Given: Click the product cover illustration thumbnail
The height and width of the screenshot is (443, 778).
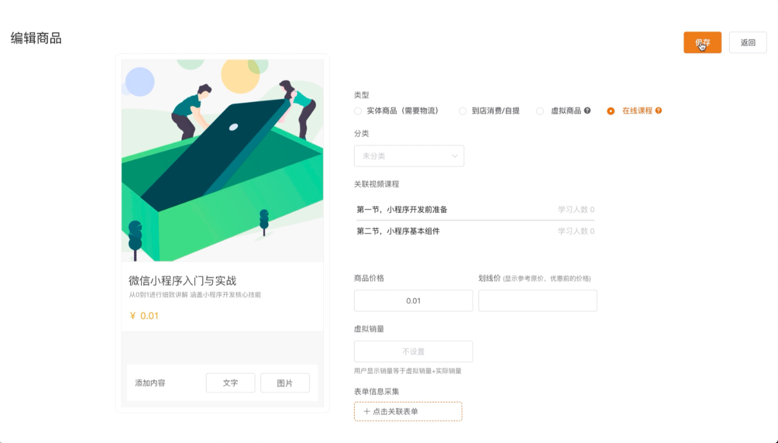Looking at the screenshot, I should pyautogui.click(x=222, y=160).
